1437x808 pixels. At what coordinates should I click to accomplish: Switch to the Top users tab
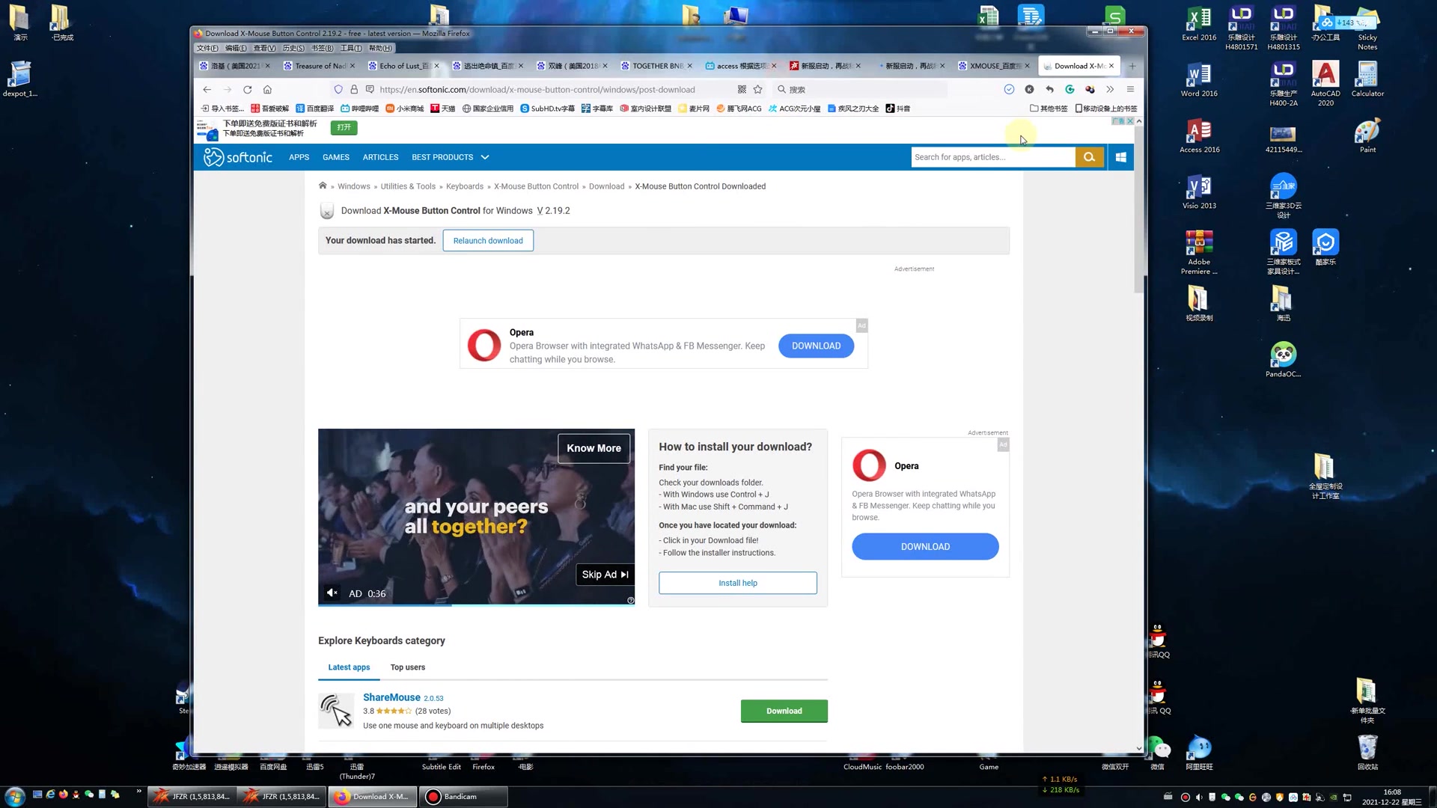click(407, 667)
